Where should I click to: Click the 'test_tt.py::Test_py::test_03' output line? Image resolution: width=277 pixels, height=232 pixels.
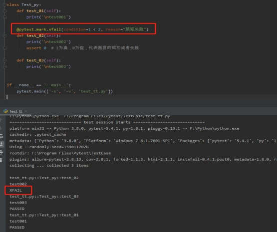click(44, 197)
